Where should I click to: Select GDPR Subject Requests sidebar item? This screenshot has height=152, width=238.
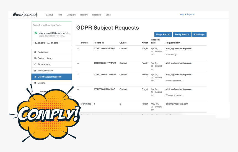(x=51, y=77)
